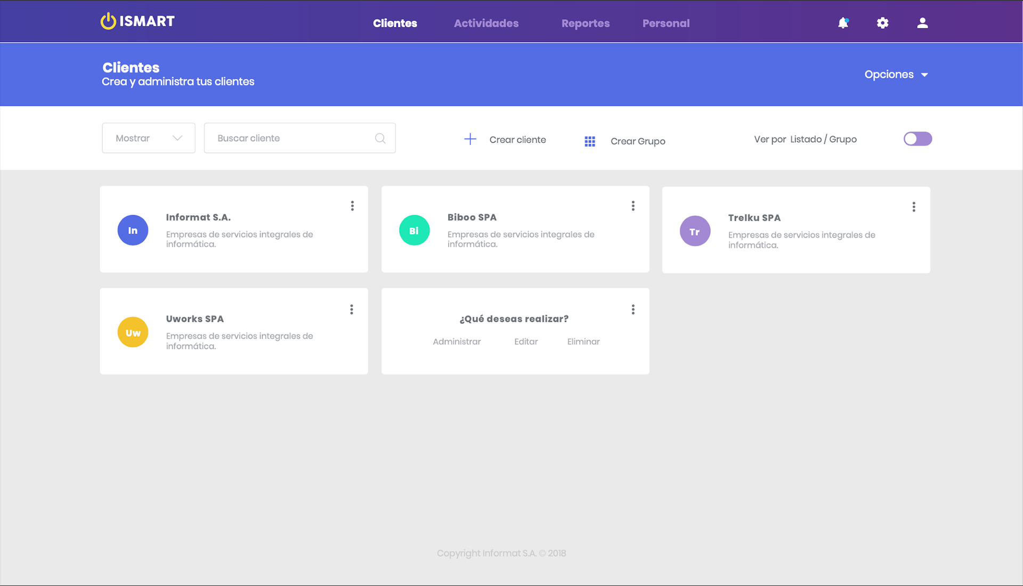
Task: Click the grid icon for Crear Grupo
Action: pos(590,141)
